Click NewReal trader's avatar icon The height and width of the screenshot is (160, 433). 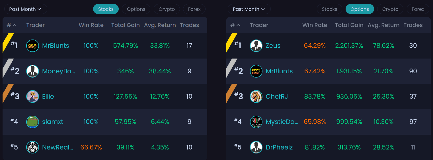(x=32, y=147)
